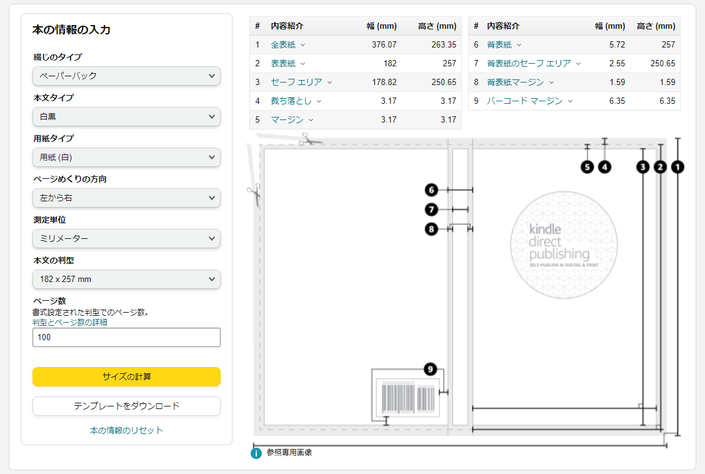Image resolution: width=705 pixels, height=474 pixels.
Task: Open the 本文の判型 dropdown showing 182 x 257 mm
Action: point(126,280)
